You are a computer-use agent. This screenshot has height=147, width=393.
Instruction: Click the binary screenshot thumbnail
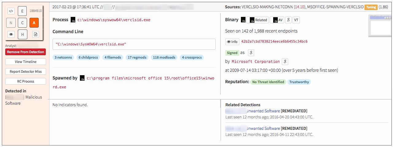380,26
